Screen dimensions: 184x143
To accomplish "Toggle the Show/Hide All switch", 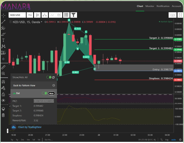I will pyautogui.click(x=49, y=77).
